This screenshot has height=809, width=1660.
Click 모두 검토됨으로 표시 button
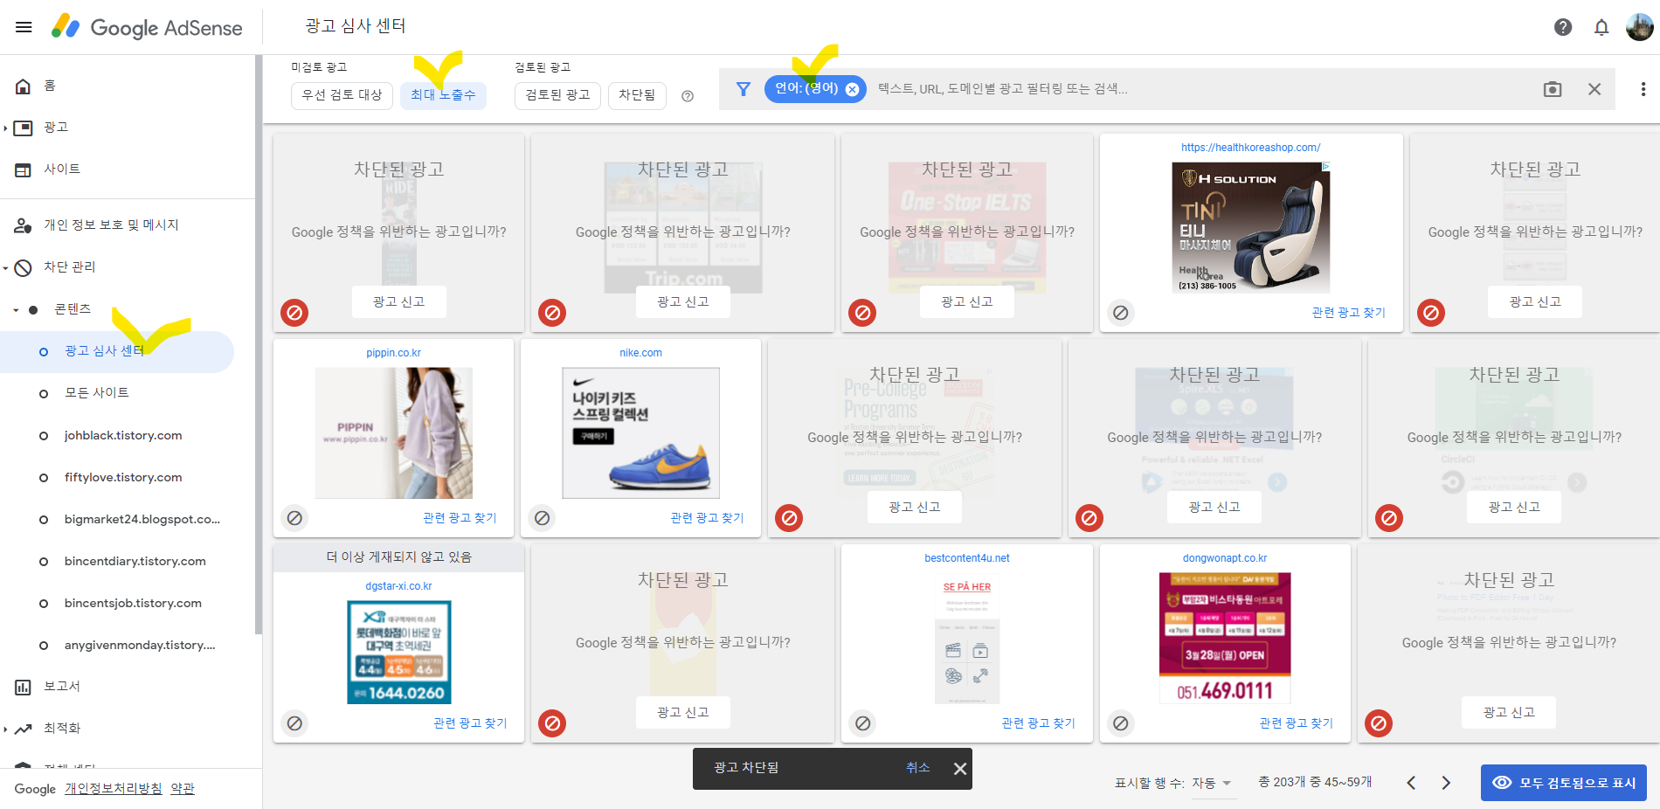coord(1564,783)
